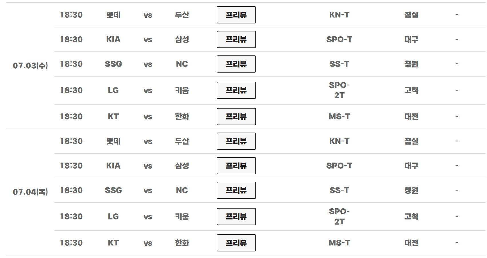This screenshot has width=487, height=258.
Task: Open the 프리뷰 for LG vs 키움 on 07.03
Action: (x=236, y=90)
